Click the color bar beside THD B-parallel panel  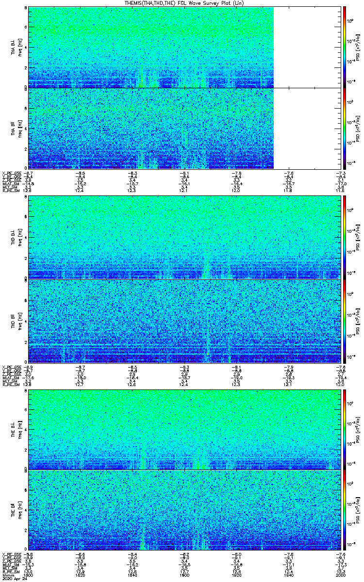coord(345,321)
